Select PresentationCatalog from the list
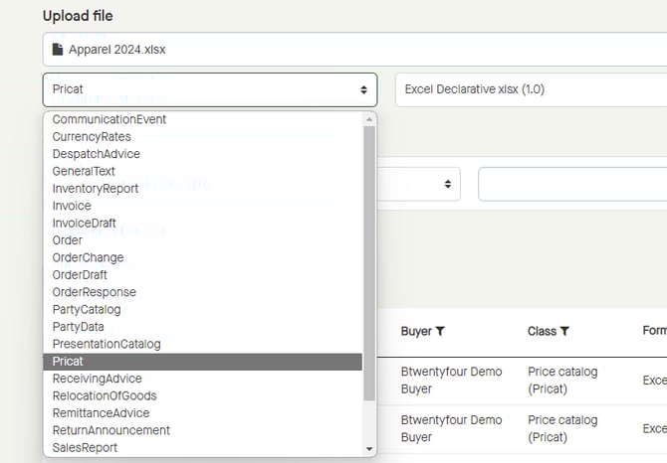This screenshot has height=463, width=667. coord(107,344)
